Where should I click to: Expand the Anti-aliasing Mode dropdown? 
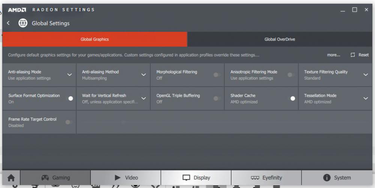69,75
